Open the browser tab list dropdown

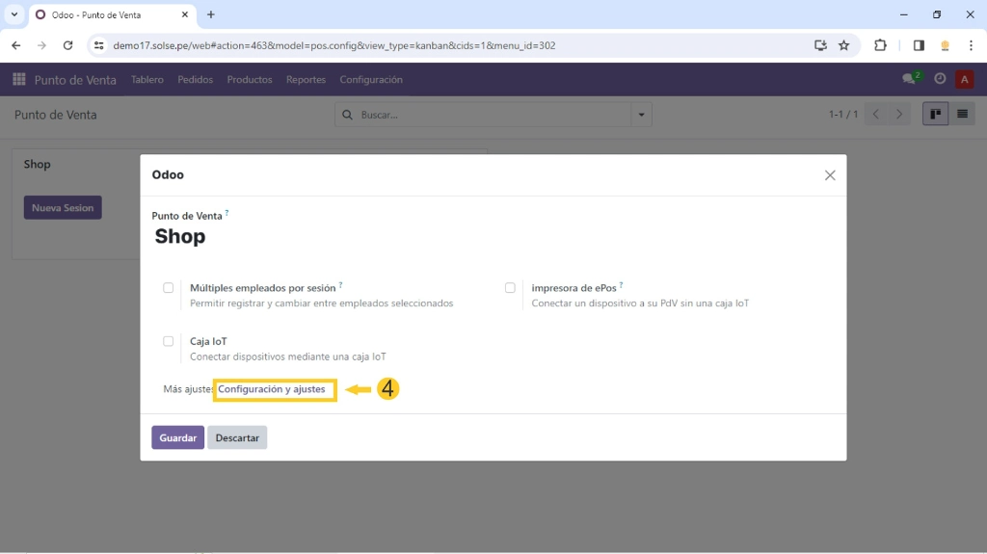pyautogui.click(x=14, y=14)
